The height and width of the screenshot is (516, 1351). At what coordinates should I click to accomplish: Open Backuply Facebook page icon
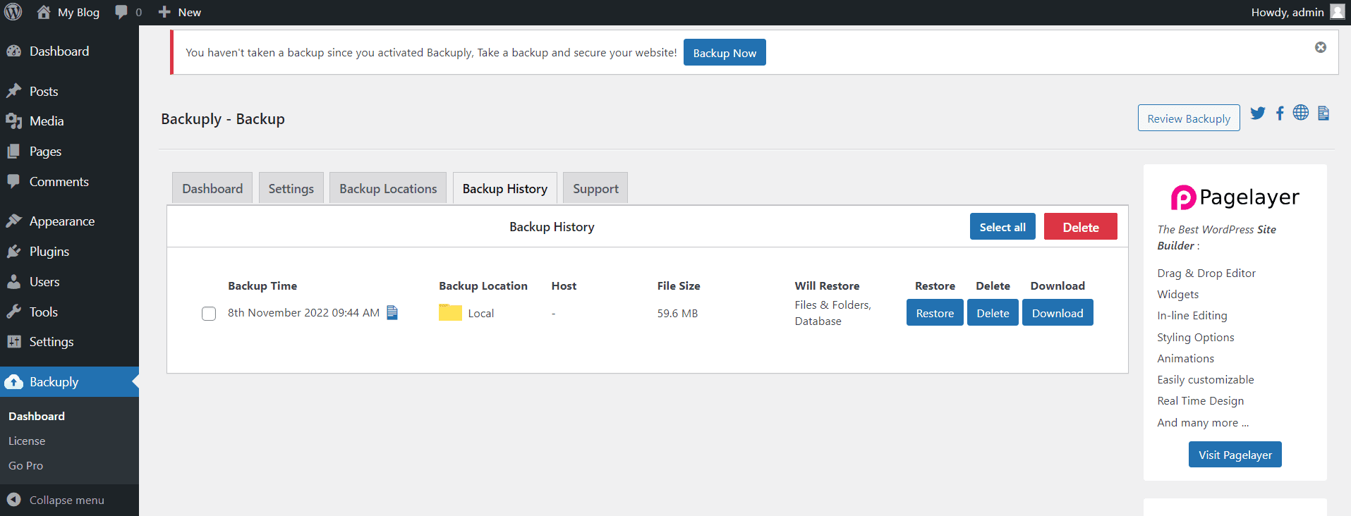1280,113
